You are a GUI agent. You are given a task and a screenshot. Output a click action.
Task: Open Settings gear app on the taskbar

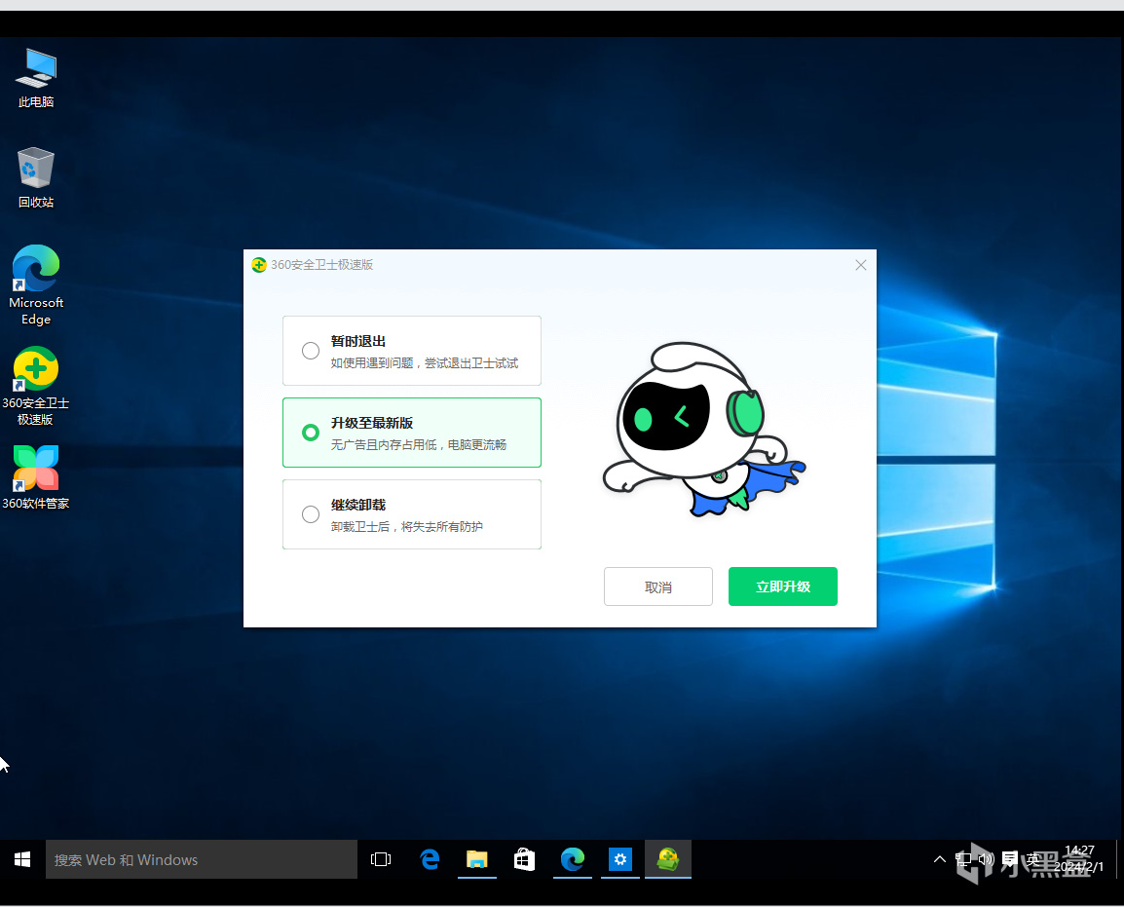(620, 859)
